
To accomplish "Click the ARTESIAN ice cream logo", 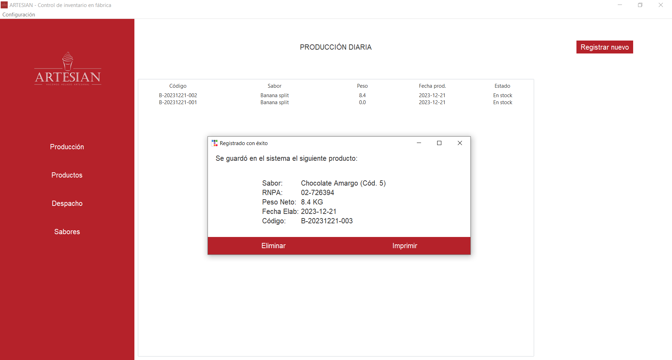I will coord(68,69).
